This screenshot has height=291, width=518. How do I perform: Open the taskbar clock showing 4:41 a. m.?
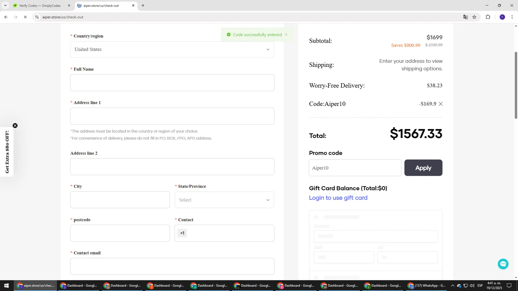click(494, 285)
